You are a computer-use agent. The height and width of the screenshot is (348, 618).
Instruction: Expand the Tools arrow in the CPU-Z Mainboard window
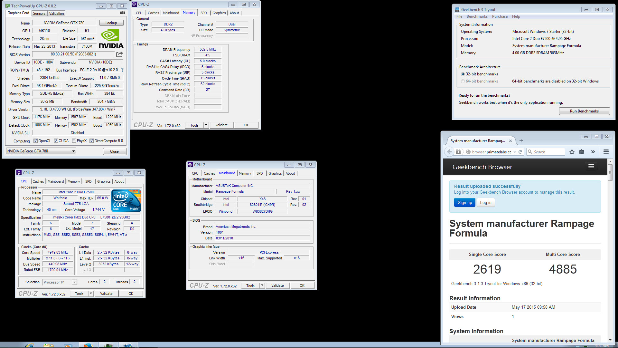click(262, 285)
